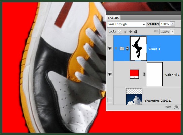The image size is (183, 135).
Task: Show the dreamstime_2592311 layer
Action: [110, 100]
